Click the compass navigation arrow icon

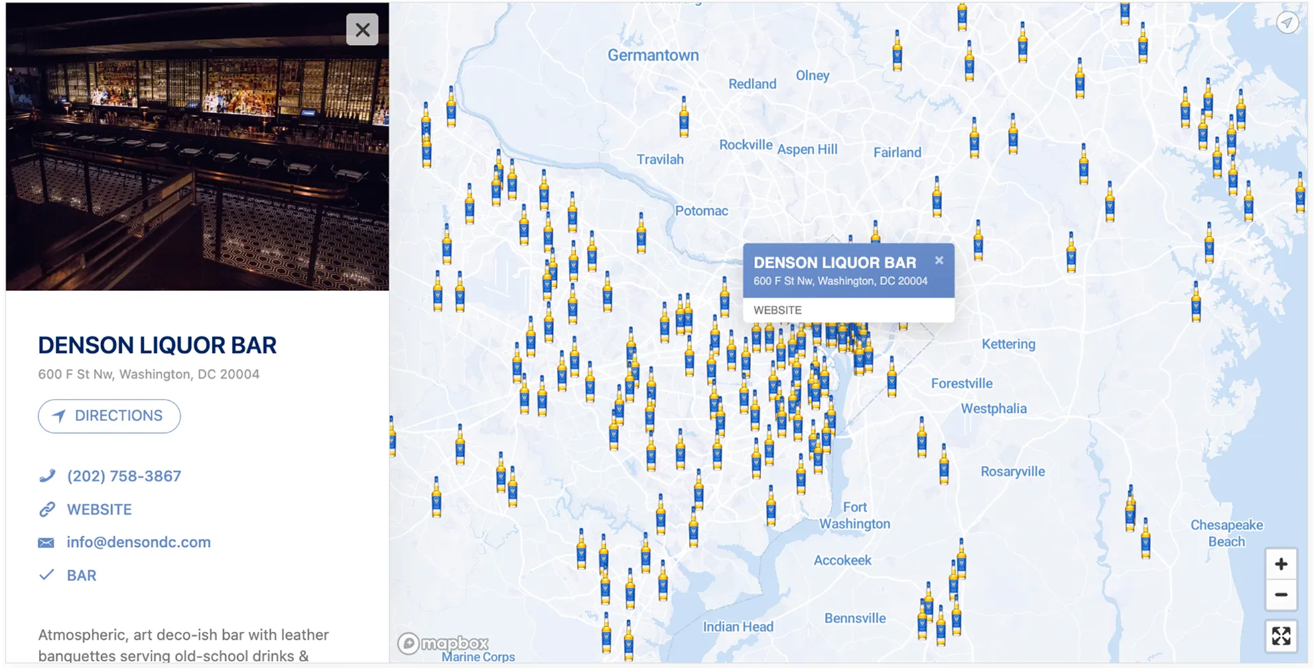[x=1288, y=22]
